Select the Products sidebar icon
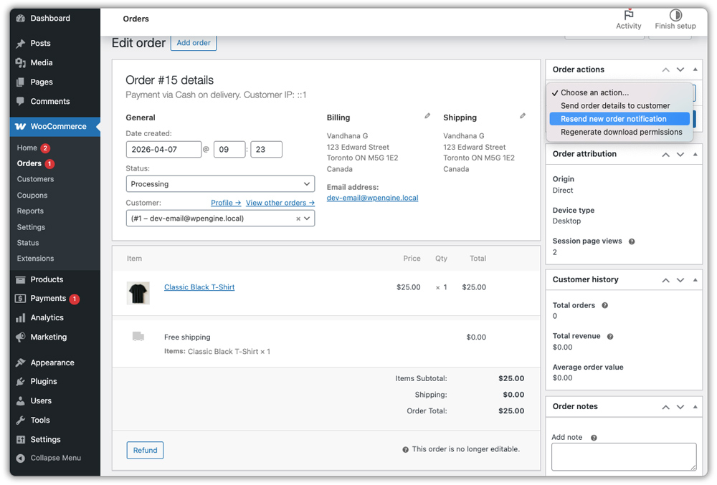The image size is (717, 485). (x=21, y=278)
